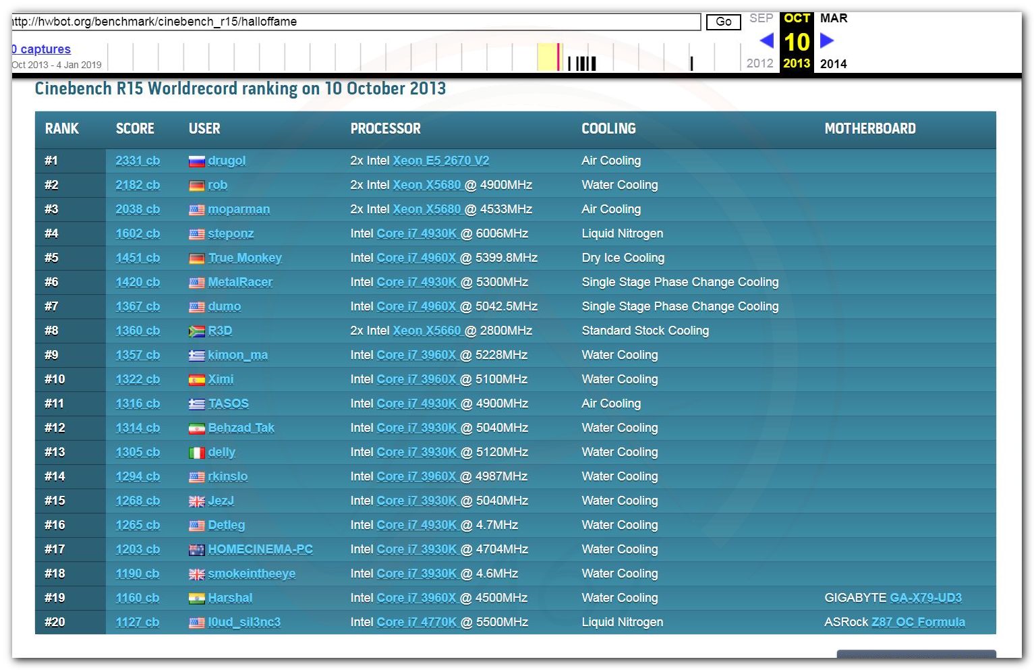The image size is (1034, 670).
Task: Click the US flag beside l0ud_sil3nc3
Action: pos(196,623)
